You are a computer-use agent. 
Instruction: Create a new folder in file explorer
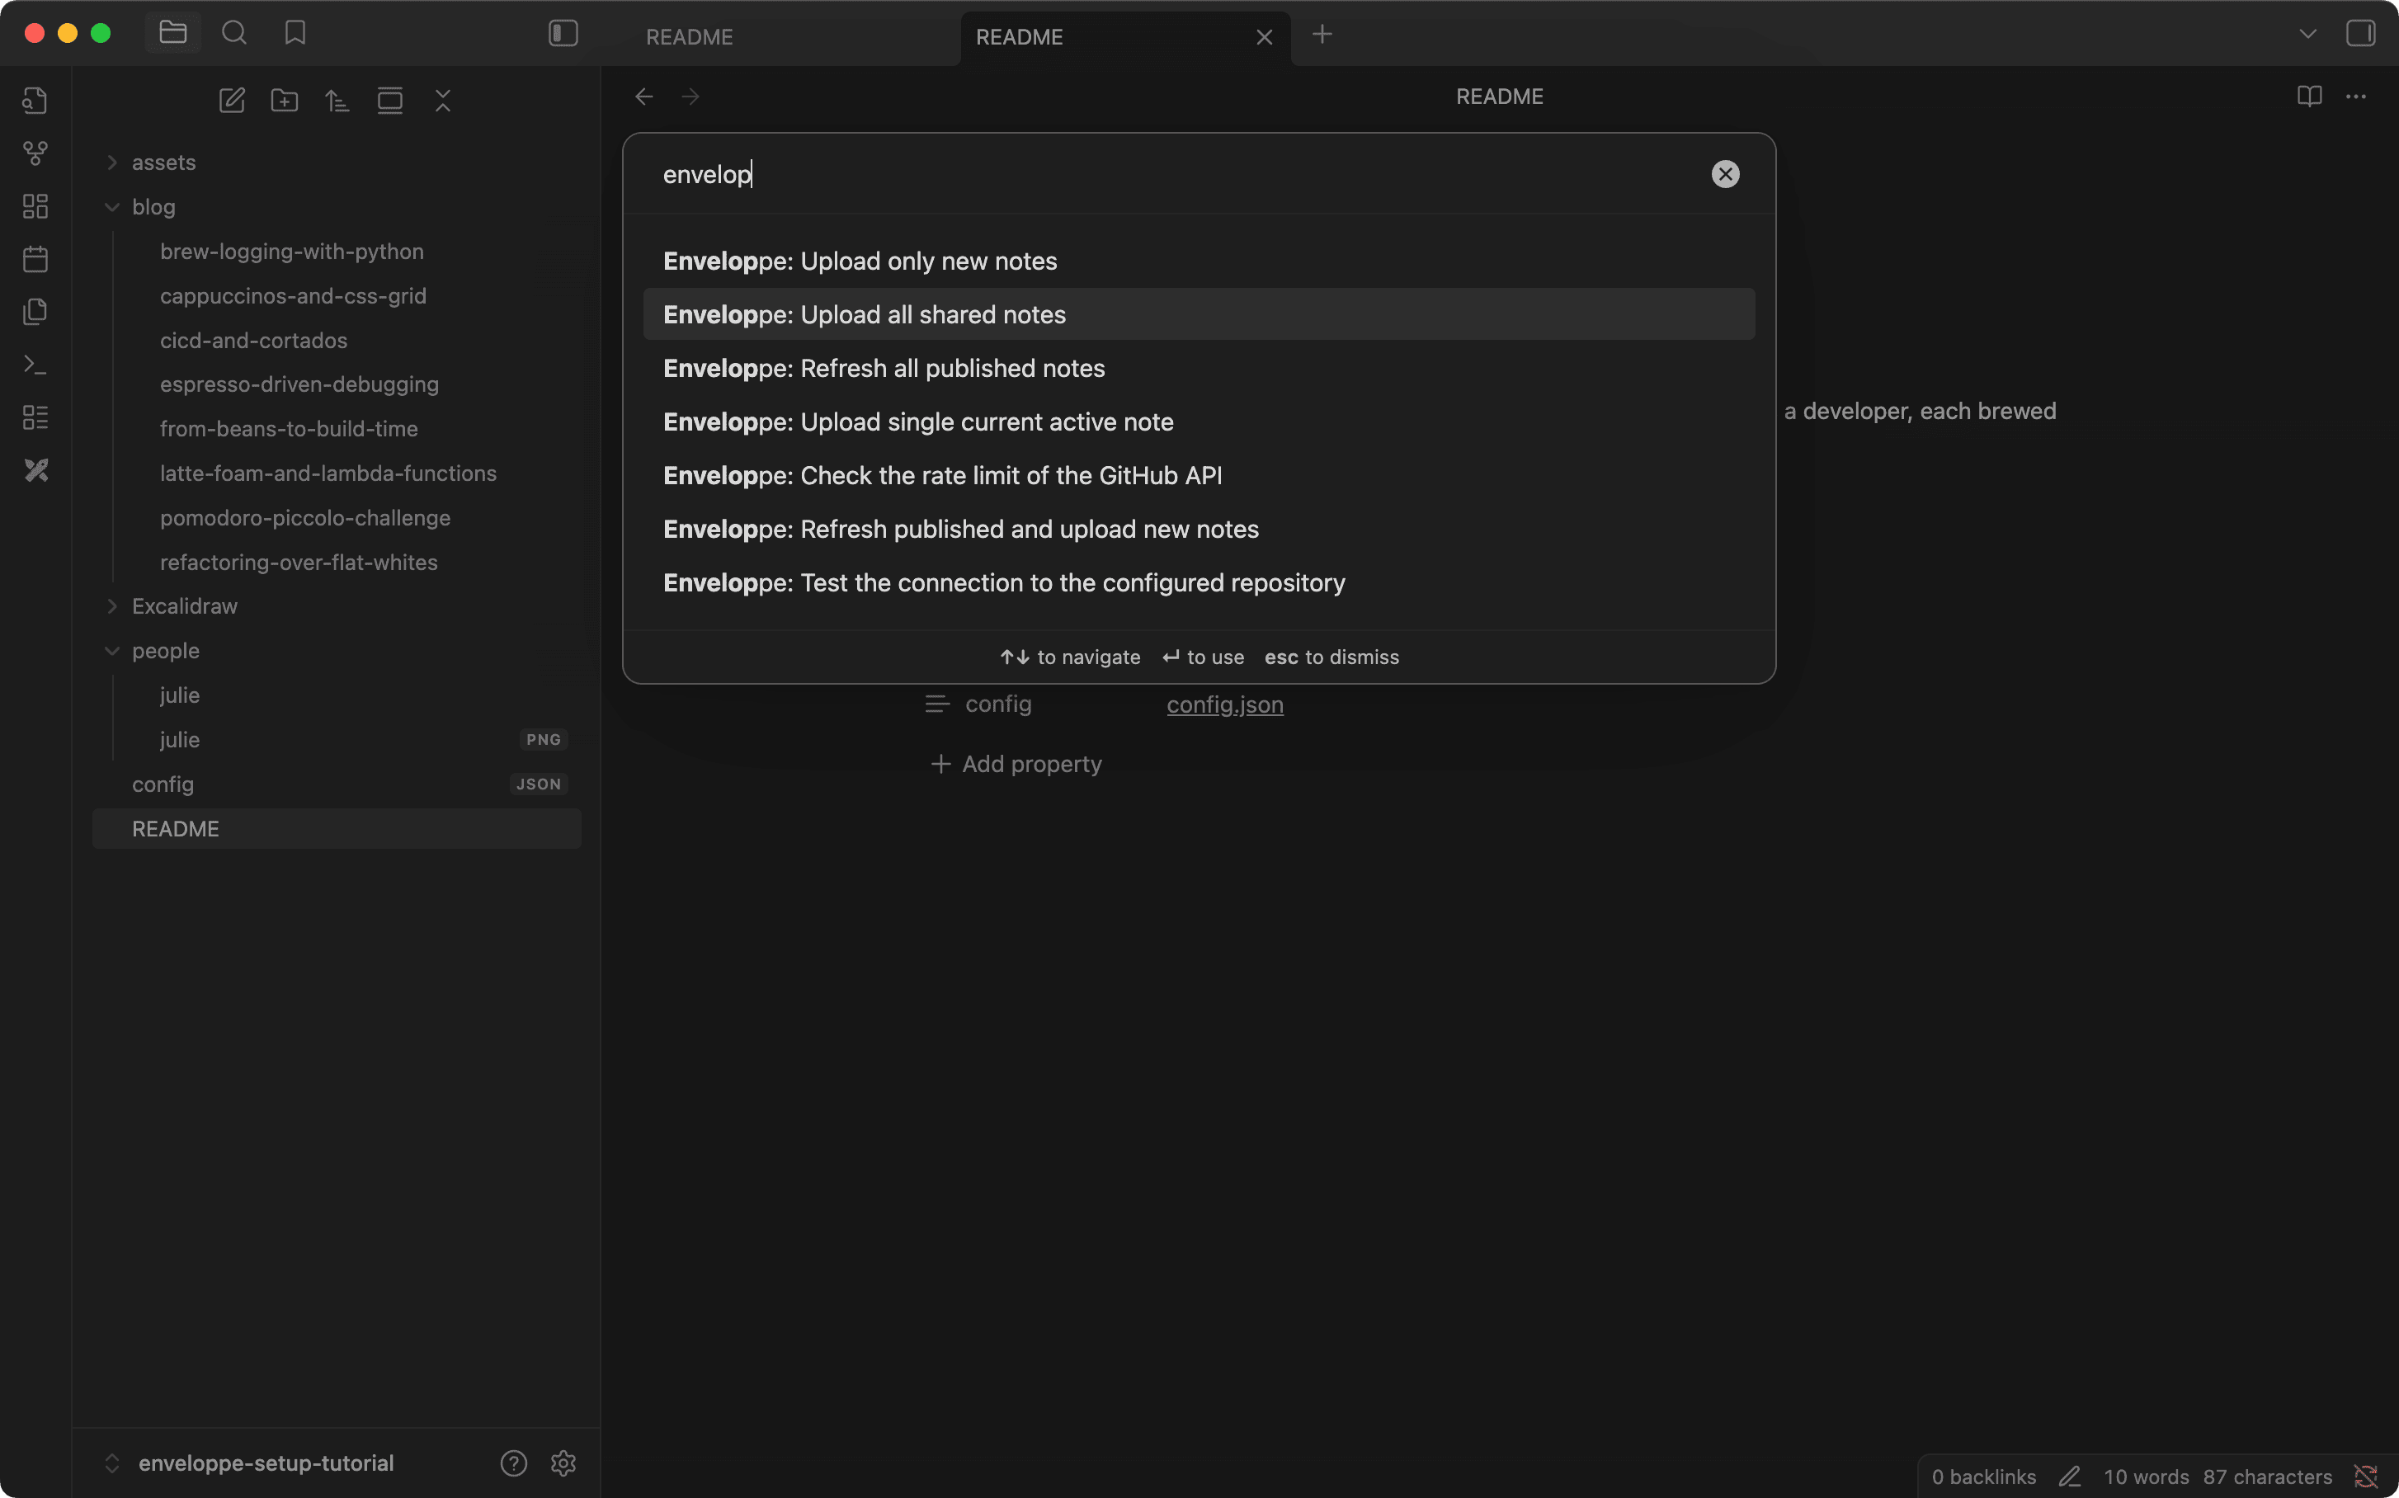click(285, 100)
